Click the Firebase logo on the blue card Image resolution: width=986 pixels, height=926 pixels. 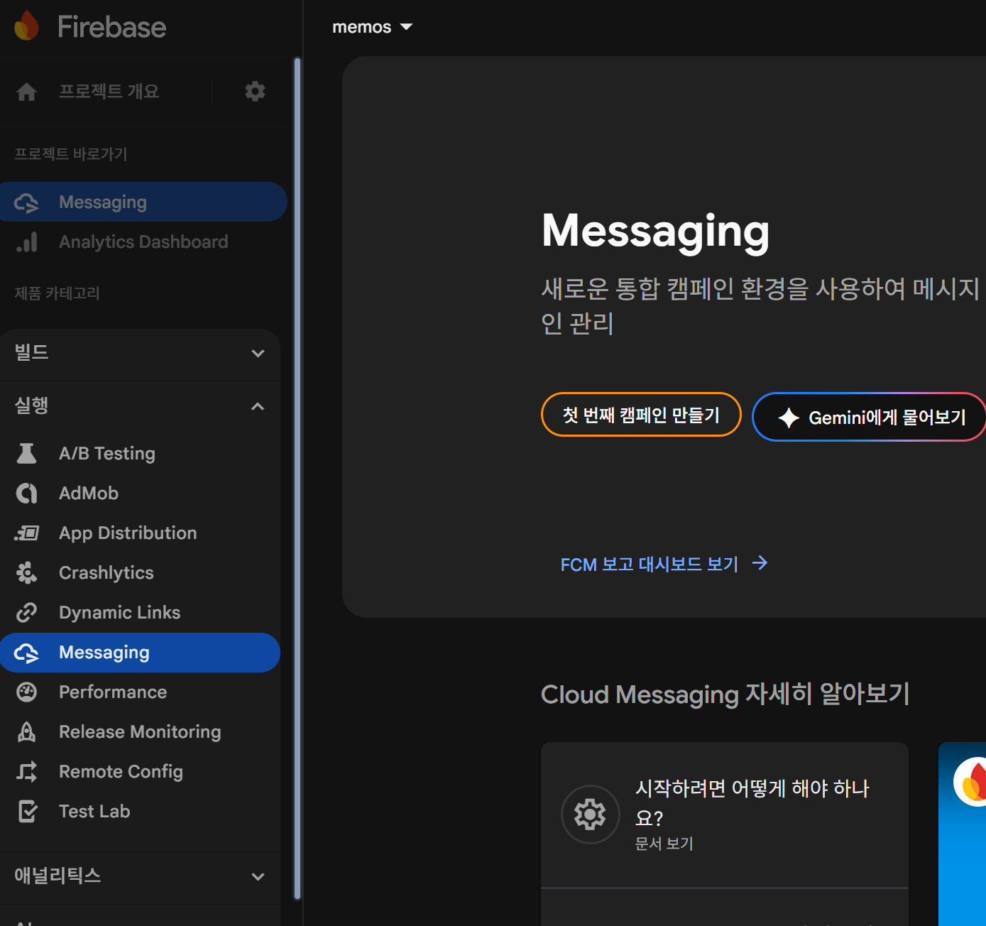coord(971,781)
